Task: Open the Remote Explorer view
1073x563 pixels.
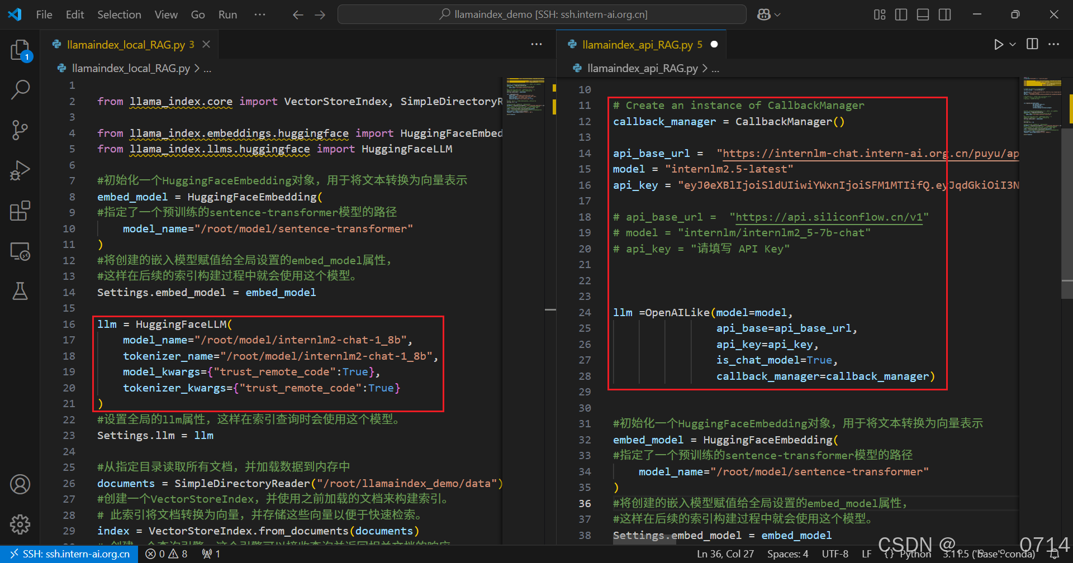Action: tap(20, 251)
